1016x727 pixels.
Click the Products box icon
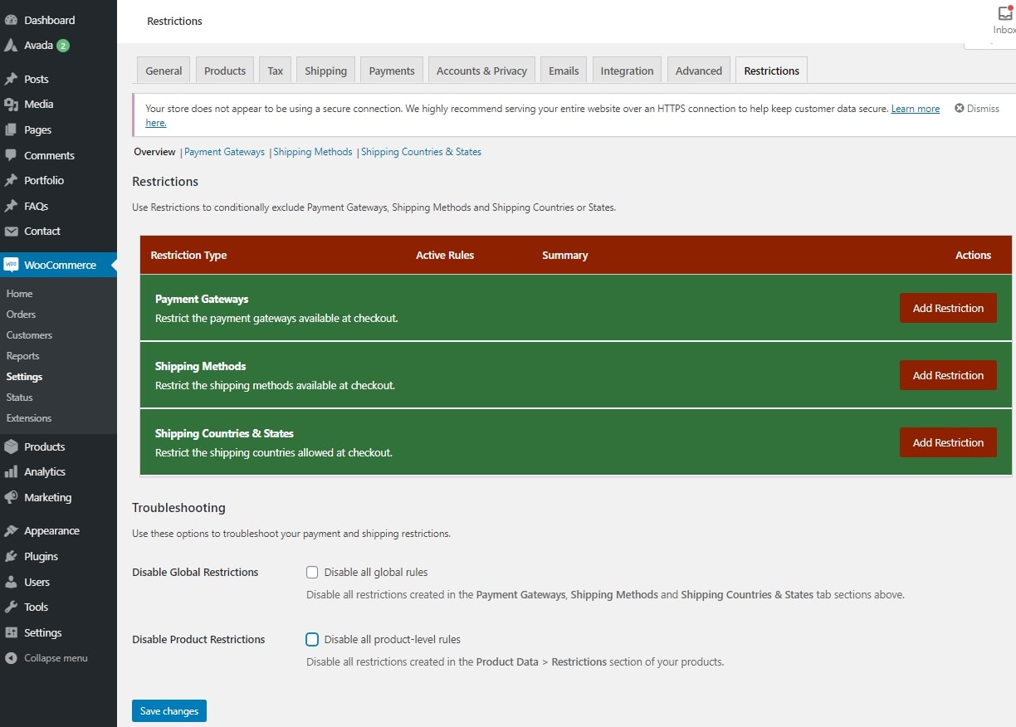[x=11, y=446]
